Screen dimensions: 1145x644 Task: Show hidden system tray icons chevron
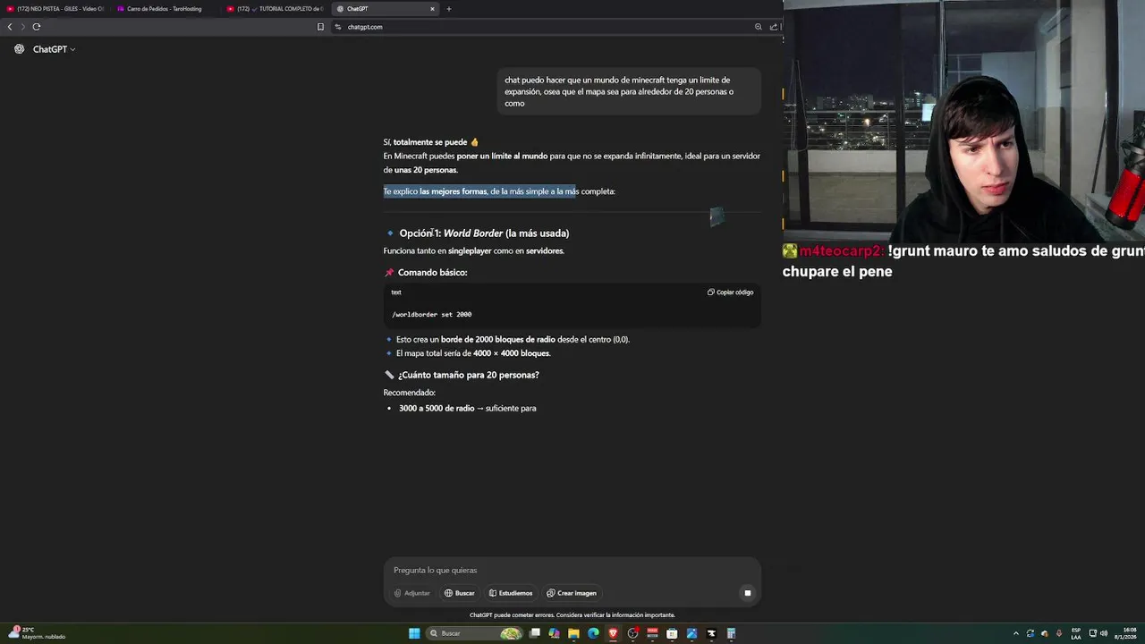1016,633
